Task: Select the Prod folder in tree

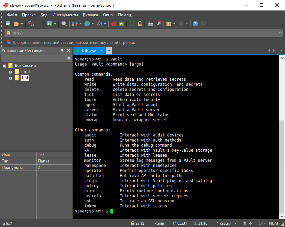Action: [x=25, y=72]
